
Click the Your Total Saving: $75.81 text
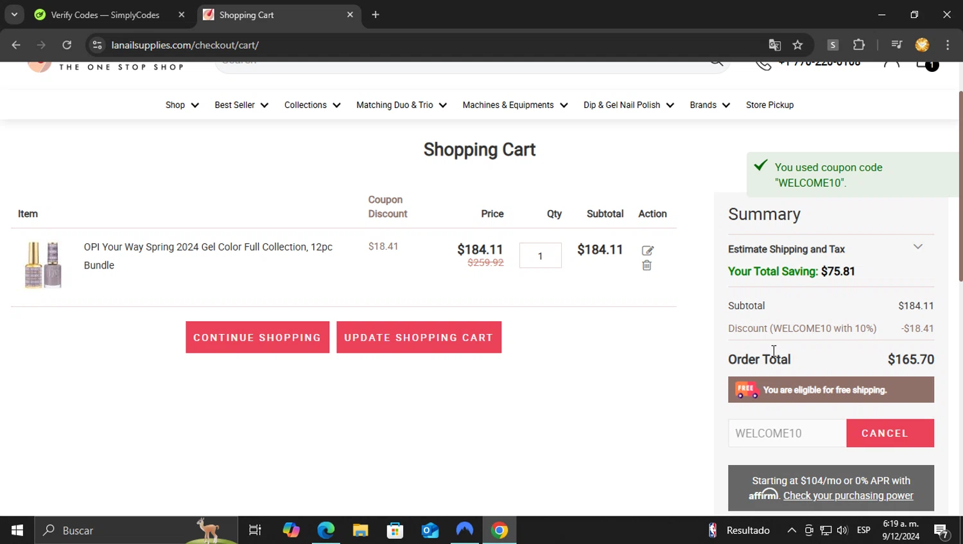[791, 272]
